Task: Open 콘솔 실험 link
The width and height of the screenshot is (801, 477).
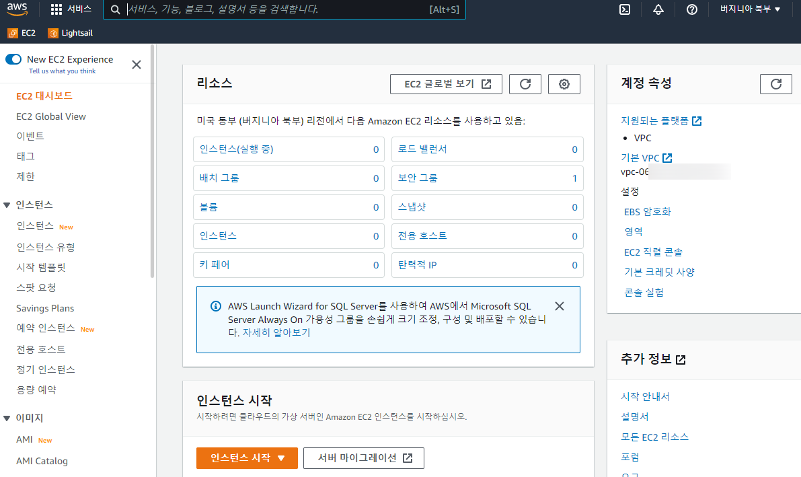Action: [644, 293]
